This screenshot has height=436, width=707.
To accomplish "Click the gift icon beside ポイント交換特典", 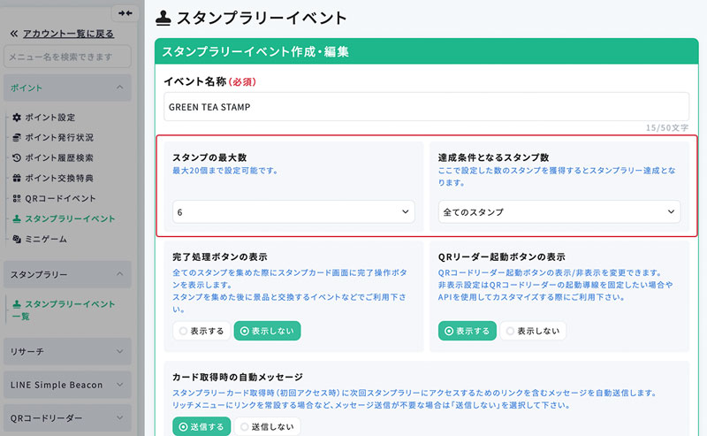I will [17, 179].
